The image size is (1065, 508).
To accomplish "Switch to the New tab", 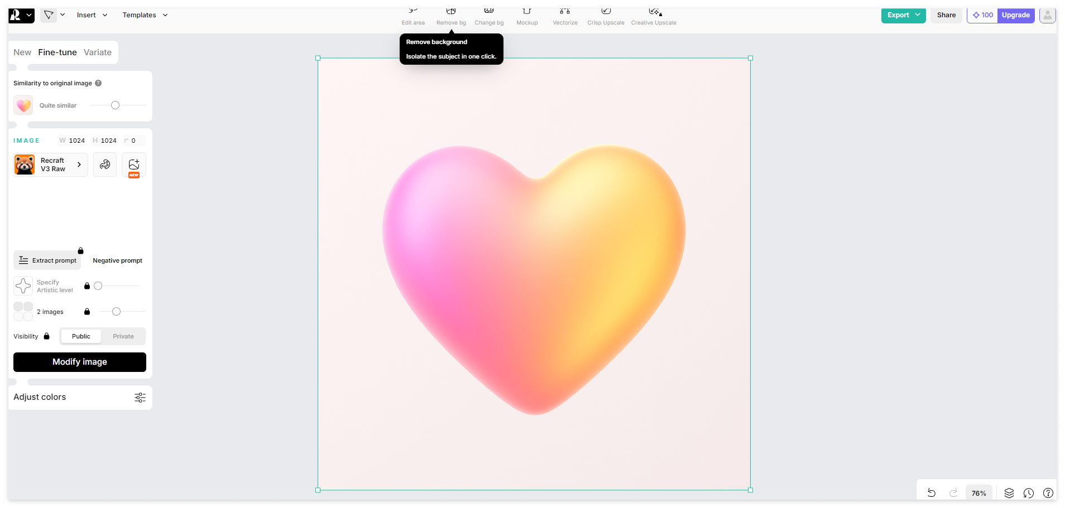I will 22,52.
